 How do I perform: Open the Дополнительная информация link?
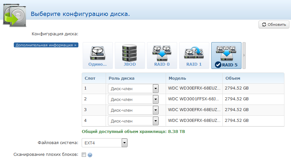click(x=46, y=45)
